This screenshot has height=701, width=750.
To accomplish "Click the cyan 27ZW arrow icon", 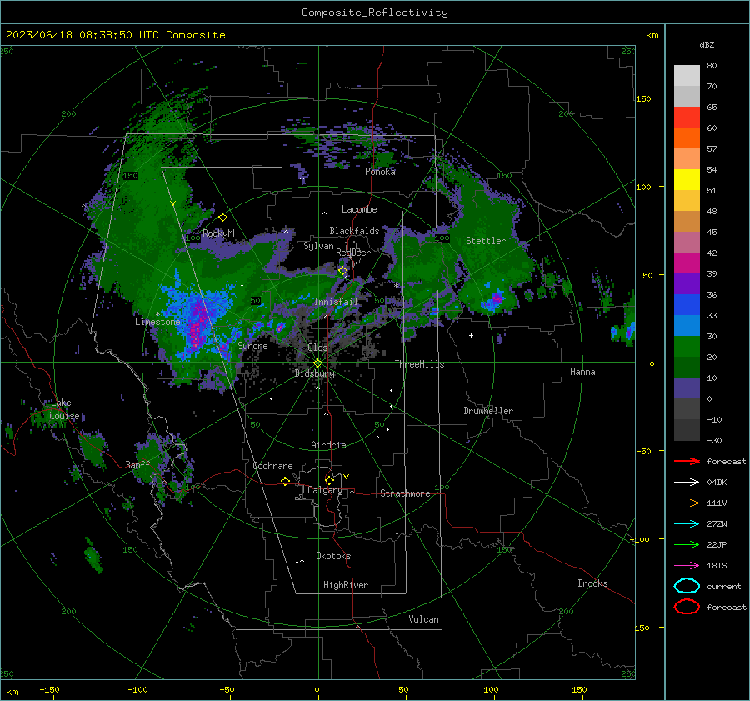I will click(687, 523).
